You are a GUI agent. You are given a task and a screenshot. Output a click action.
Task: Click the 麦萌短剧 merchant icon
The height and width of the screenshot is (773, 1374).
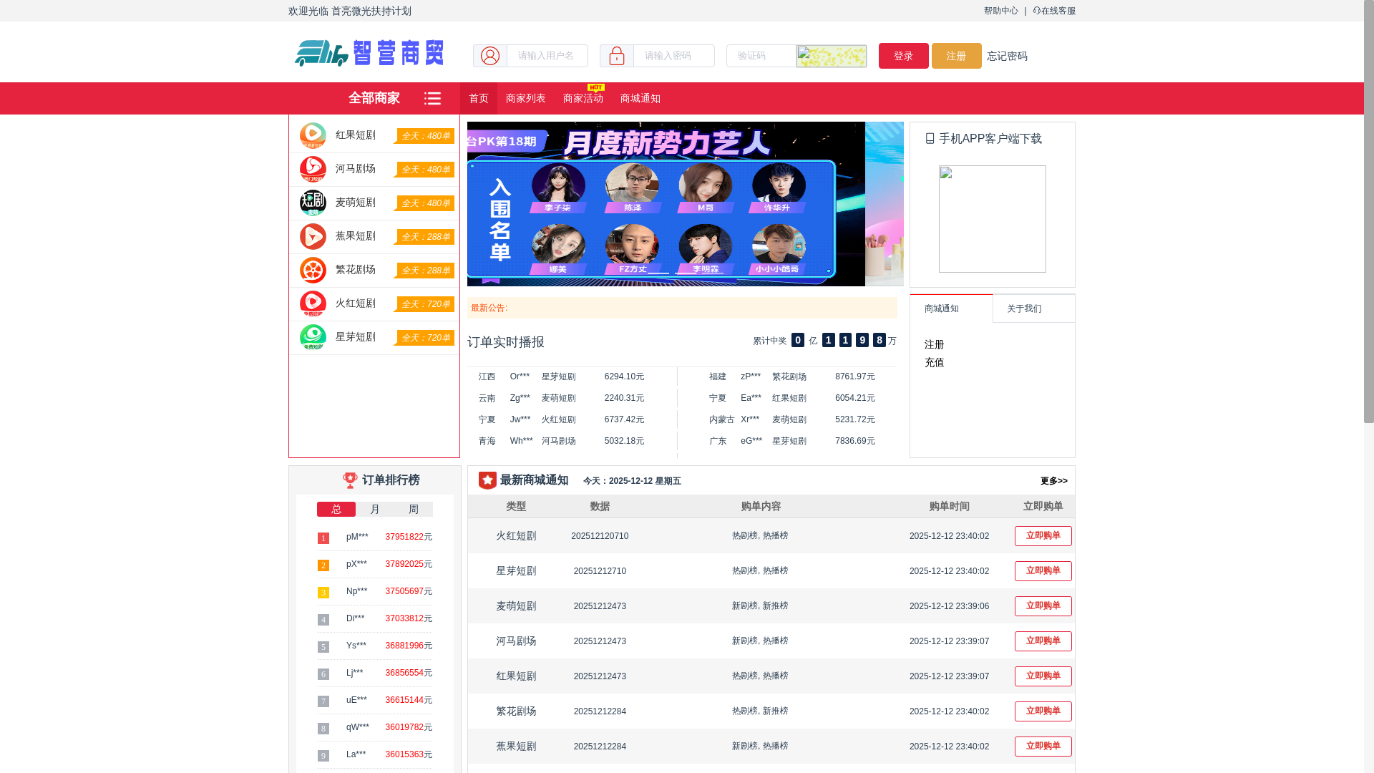pos(313,203)
